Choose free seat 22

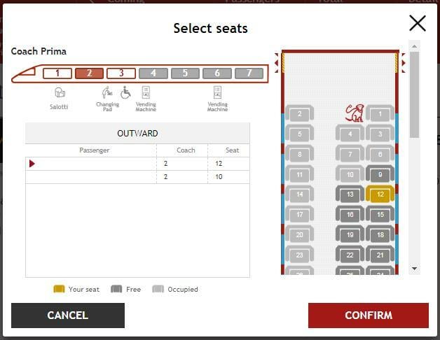[x=350, y=255]
